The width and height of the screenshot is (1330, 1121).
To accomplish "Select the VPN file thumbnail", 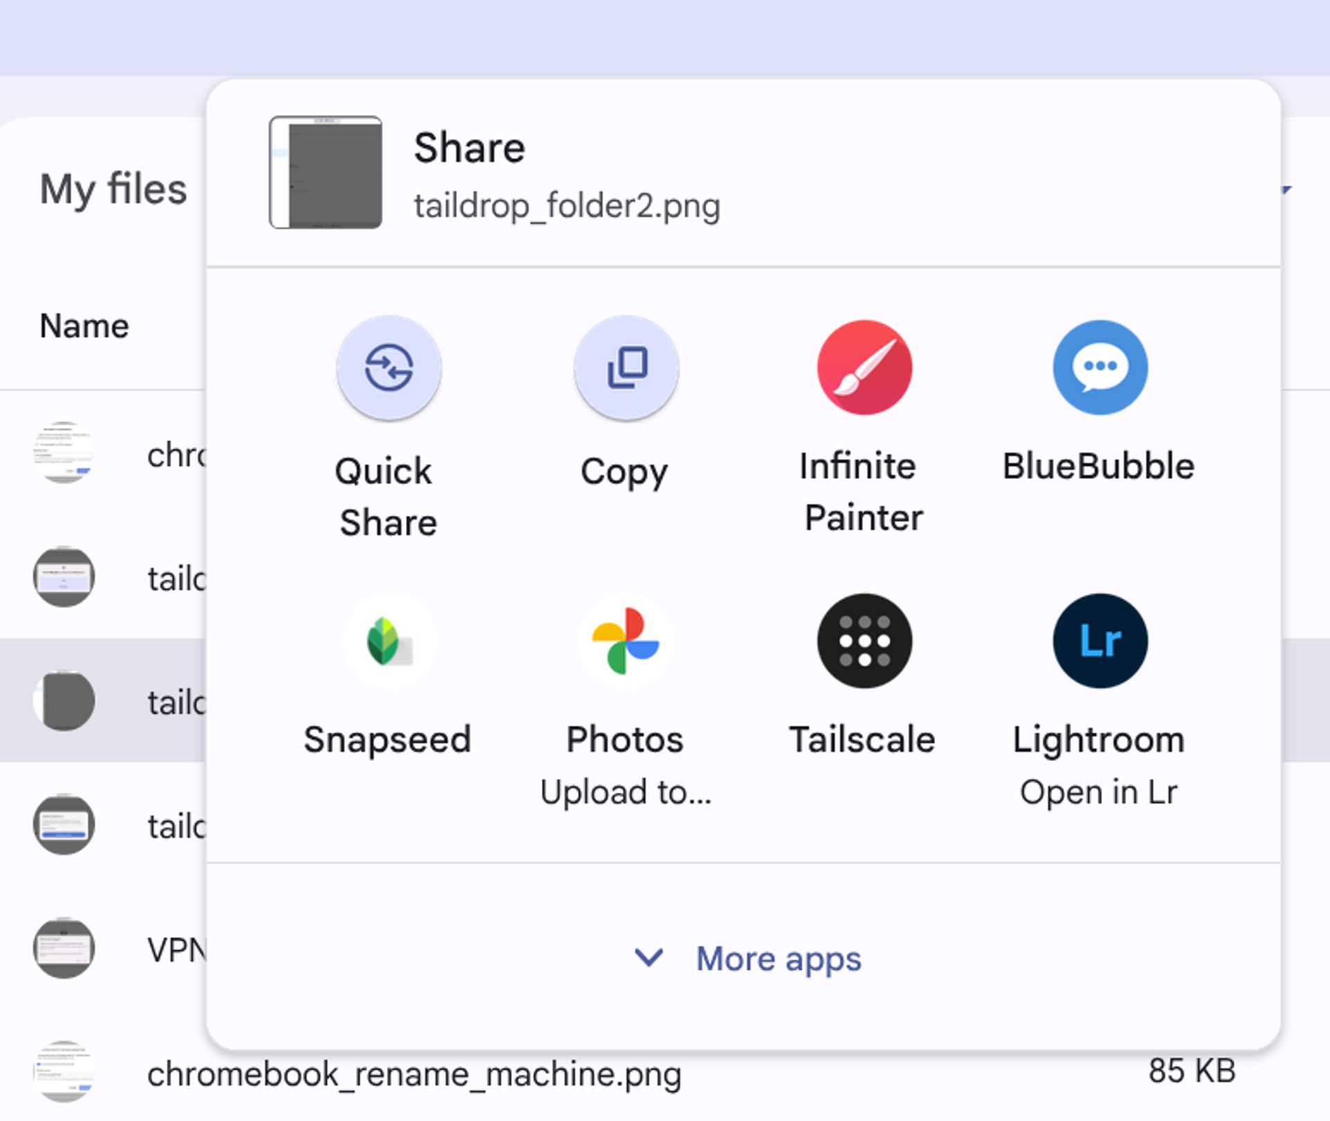I will pos(64,949).
